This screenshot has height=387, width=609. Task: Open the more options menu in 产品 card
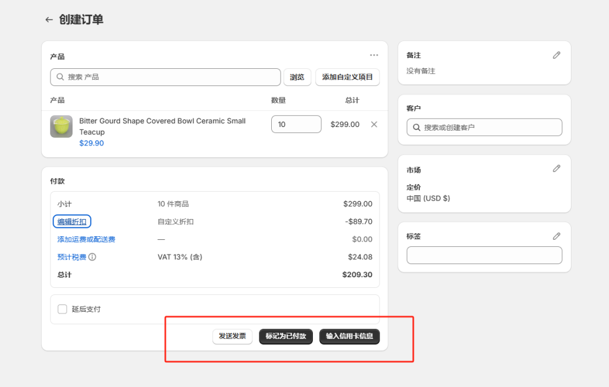374,55
